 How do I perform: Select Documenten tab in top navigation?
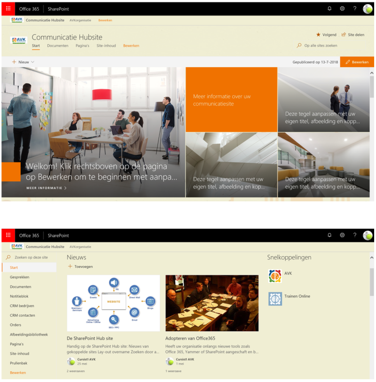coord(57,46)
